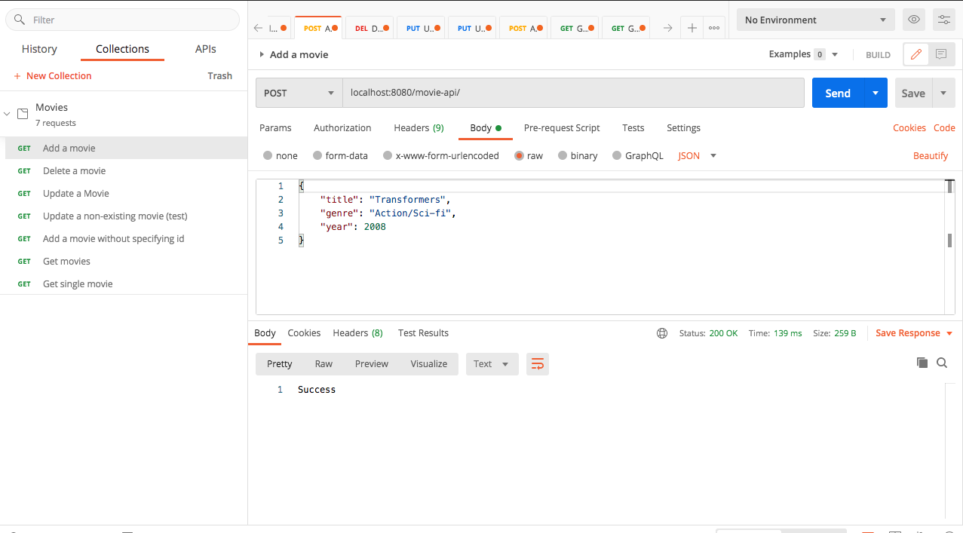Open the Pre-request Script tab

tap(562, 128)
